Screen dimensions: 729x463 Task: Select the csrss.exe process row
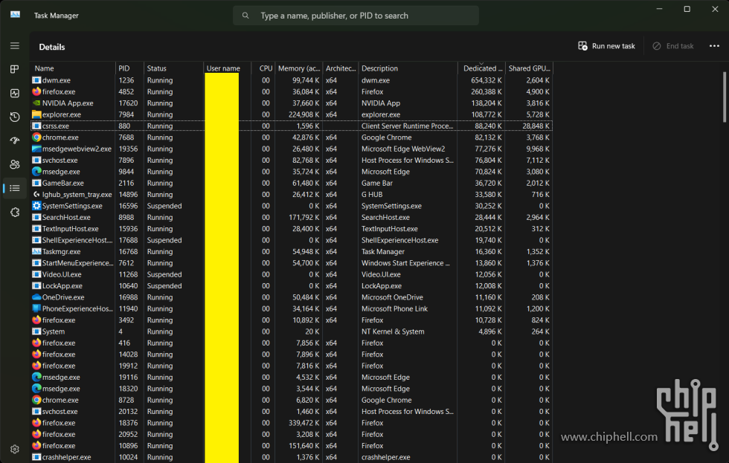click(292, 126)
